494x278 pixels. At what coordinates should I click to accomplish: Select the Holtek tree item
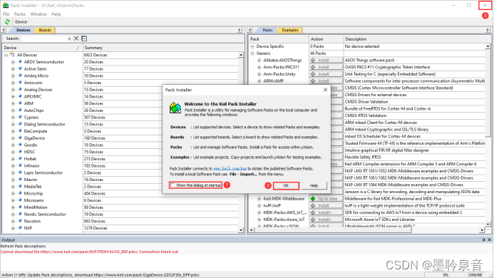tap(30, 159)
